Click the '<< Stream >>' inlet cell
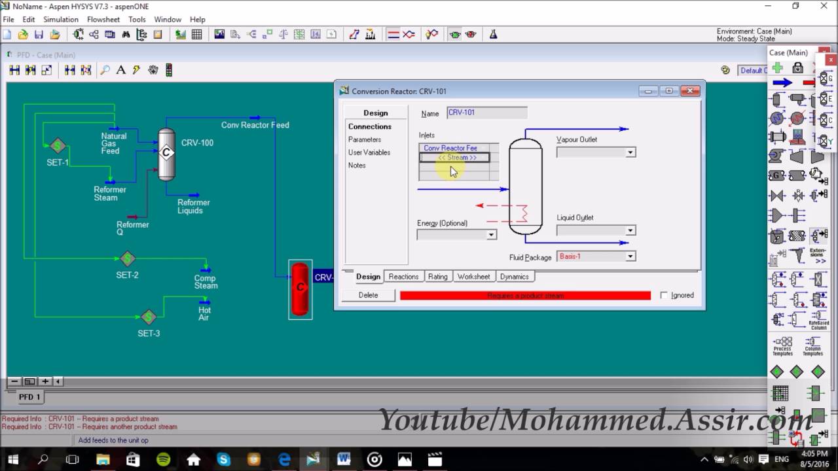Viewport: 838px width, 471px height. [x=454, y=158]
